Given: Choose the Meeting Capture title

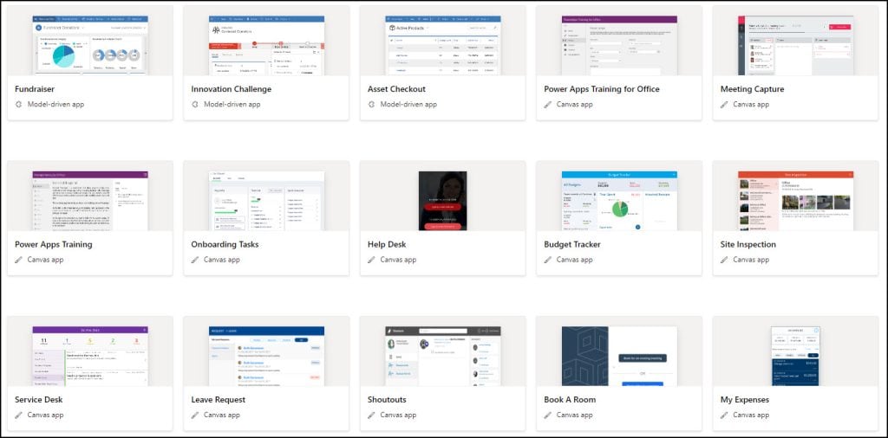Looking at the screenshot, I should click(752, 89).
